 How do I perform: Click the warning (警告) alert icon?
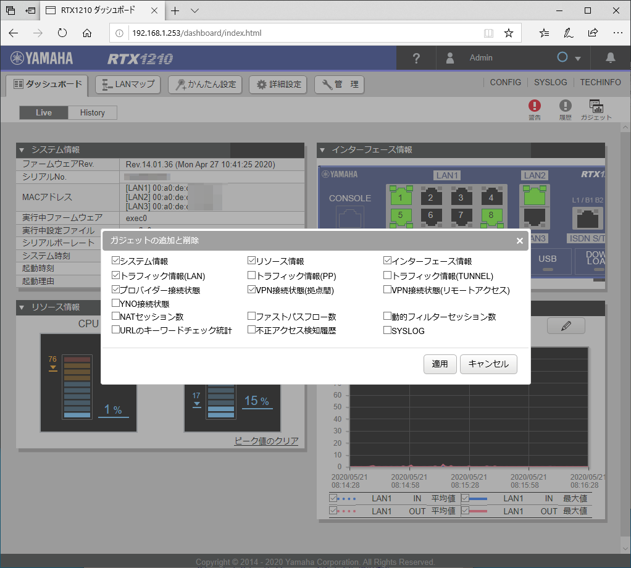pos(535,106)
